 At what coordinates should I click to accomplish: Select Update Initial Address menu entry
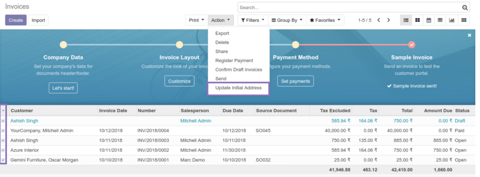pos(238,88)
